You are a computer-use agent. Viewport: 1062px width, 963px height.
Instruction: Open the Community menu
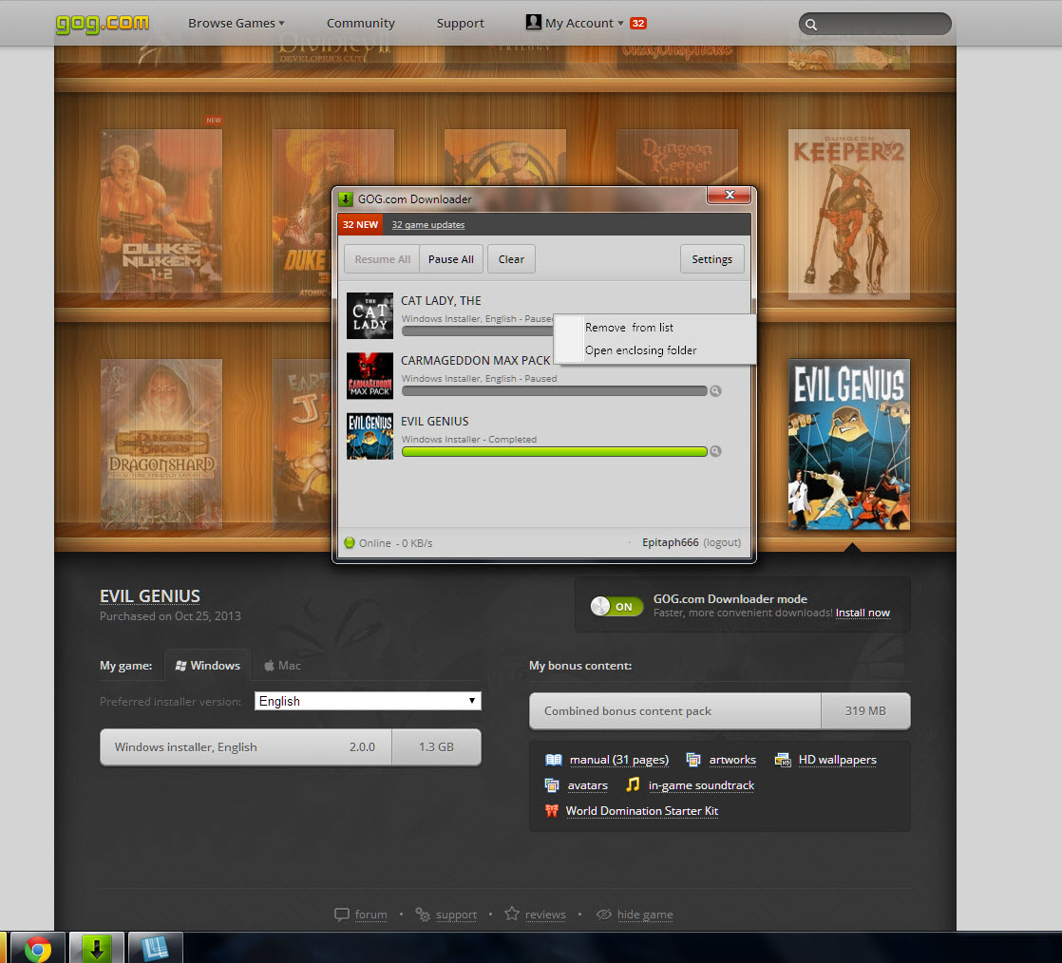(360, 23)
